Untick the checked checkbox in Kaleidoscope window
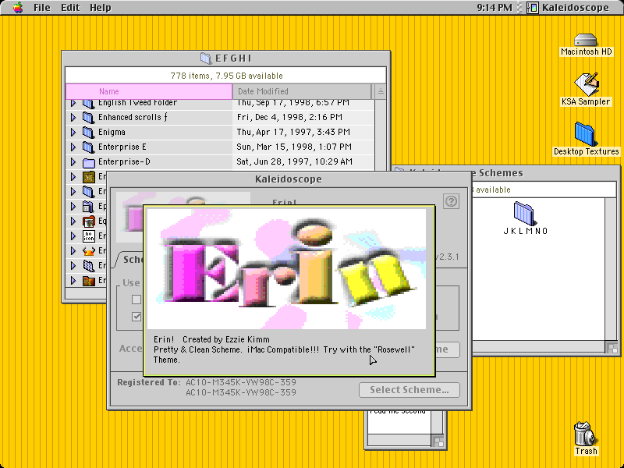The width and height of the screenshot is (624, 468). click(x=136, y=317)
